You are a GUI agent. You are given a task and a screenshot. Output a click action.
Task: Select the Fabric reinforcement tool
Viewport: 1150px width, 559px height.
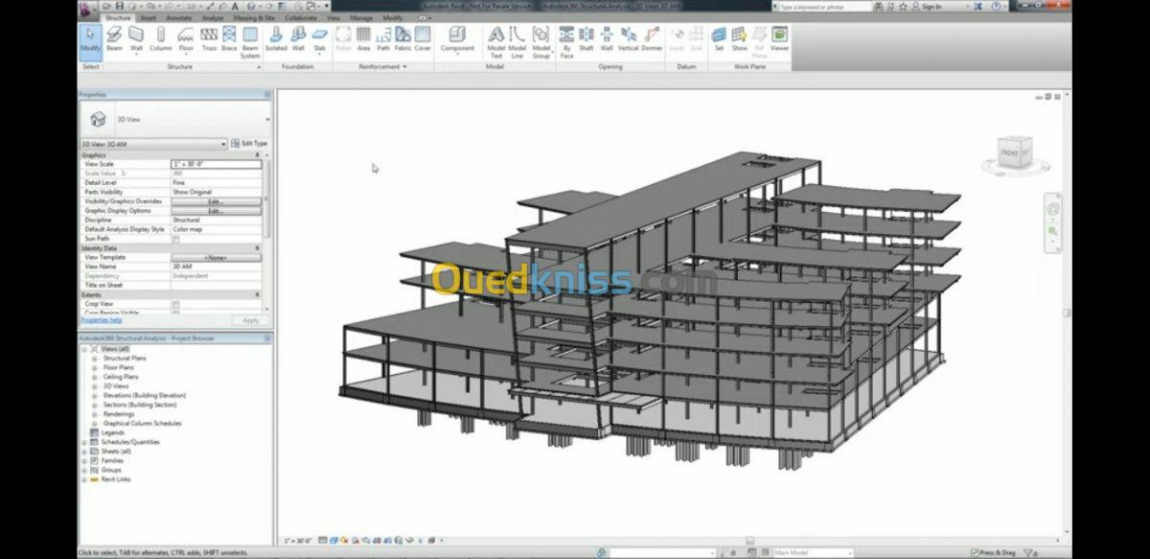point(402,39)
